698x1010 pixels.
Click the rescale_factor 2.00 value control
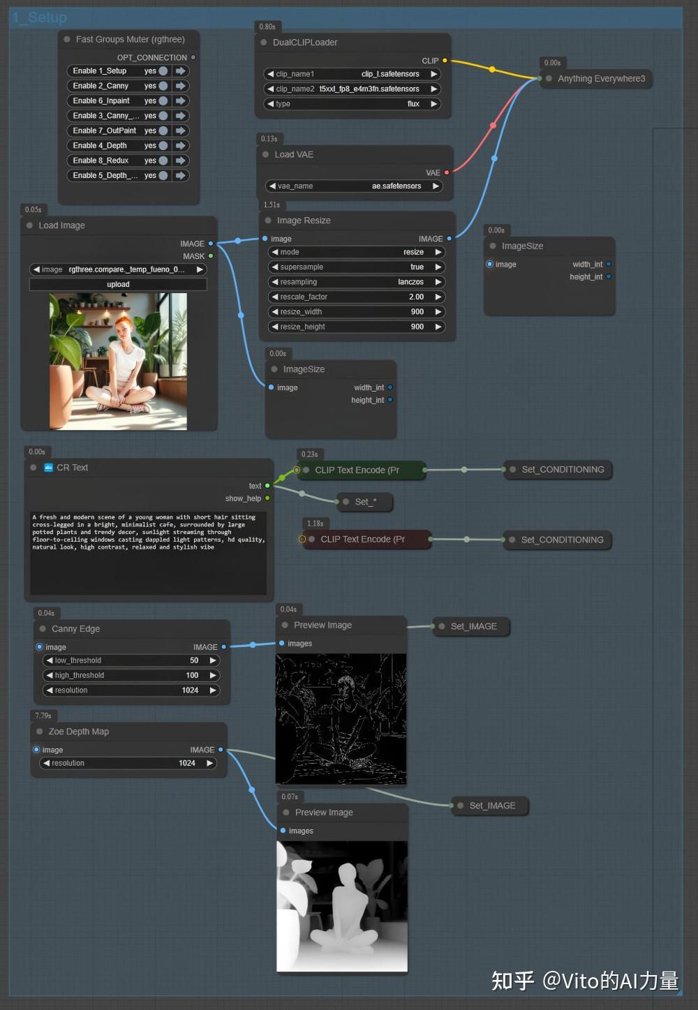356,297
